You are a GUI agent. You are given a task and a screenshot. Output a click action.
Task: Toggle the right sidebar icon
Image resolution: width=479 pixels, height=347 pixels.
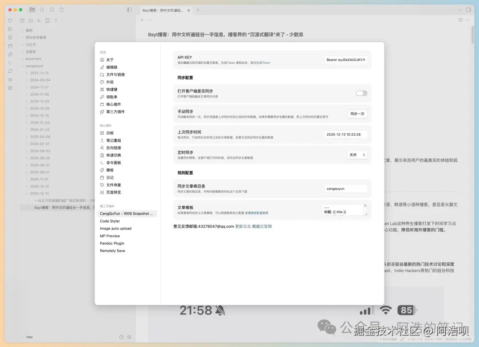point(468,10)
